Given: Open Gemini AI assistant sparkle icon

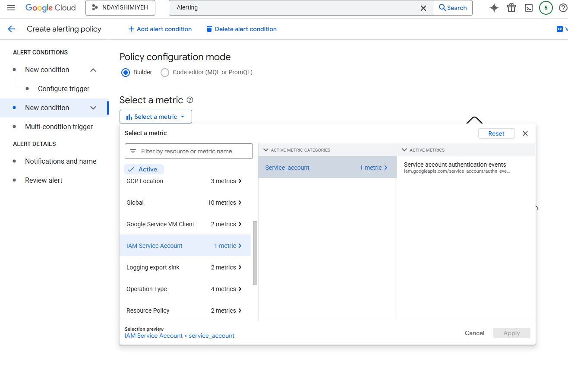Looking at the screenshot, I should [x=494, y=8].
